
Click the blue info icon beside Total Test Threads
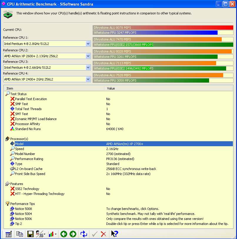click(12, 109)
